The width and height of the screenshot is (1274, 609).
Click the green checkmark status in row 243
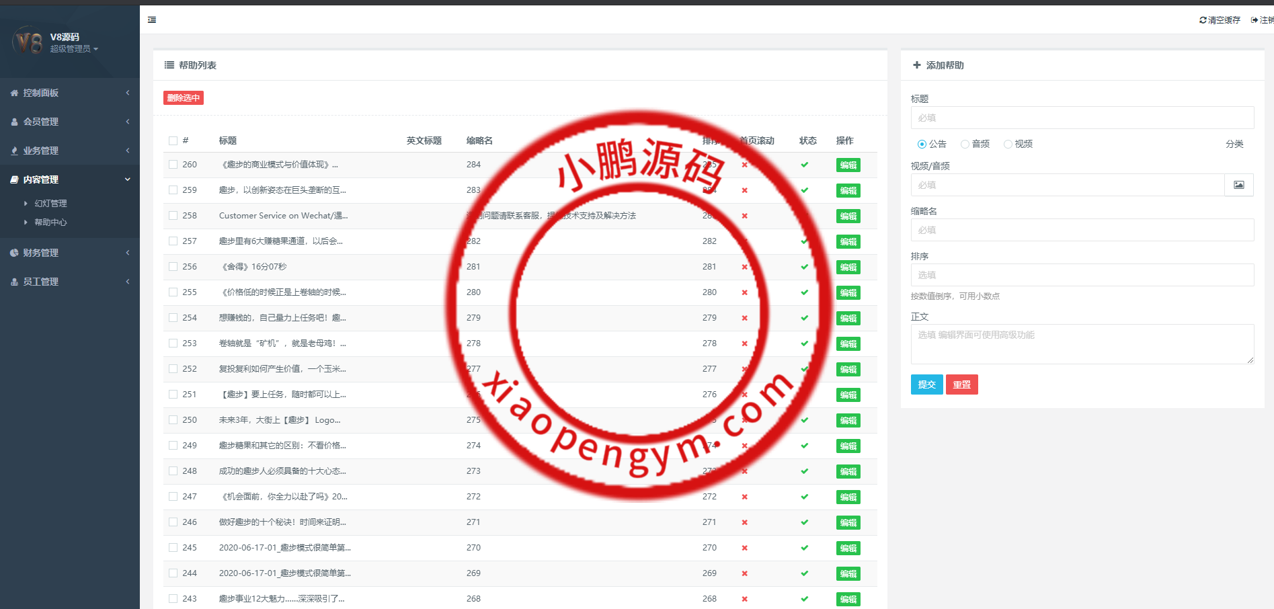(x=804, y=599)
